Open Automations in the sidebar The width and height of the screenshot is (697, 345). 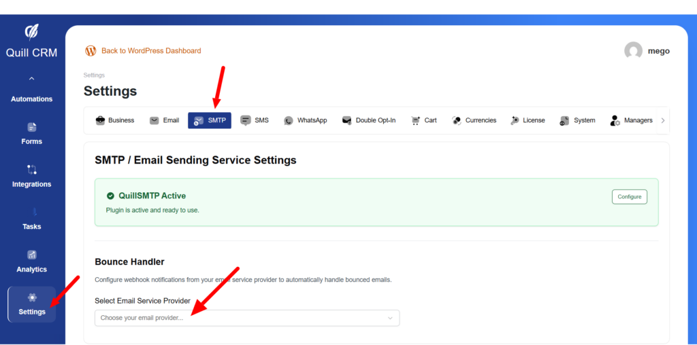click(32, 99)
